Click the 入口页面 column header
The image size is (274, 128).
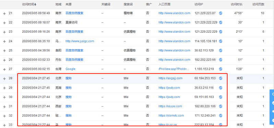coord(165,4)
